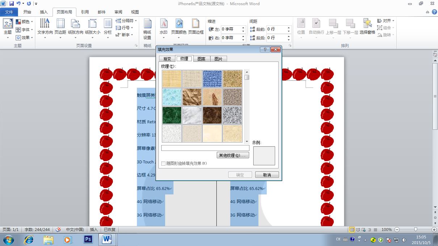Switch to the 开始 home ribbon tab
This screenshot has width=438, height=246.
[27, 12]
